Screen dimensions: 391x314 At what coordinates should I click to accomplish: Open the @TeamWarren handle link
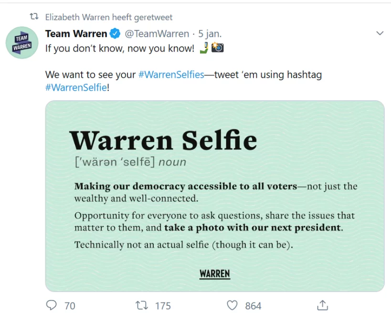[157, 34]
